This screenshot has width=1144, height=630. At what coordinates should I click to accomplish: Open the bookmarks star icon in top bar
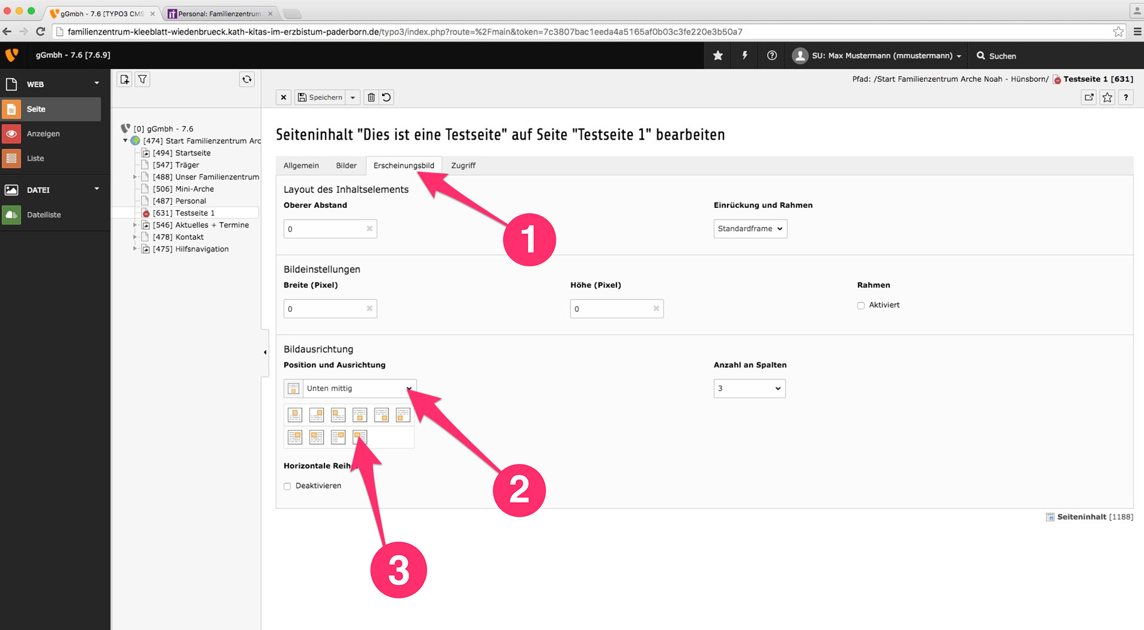click(x=718, y=56)
